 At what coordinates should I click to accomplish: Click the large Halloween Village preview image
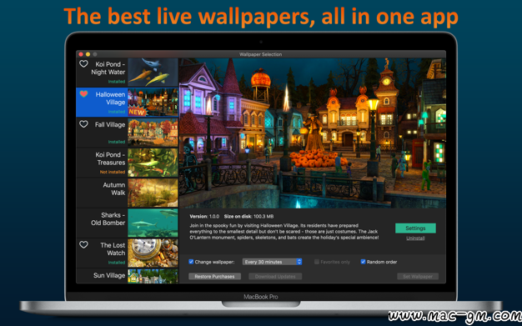pyautogui.click(x=313, y=133)
